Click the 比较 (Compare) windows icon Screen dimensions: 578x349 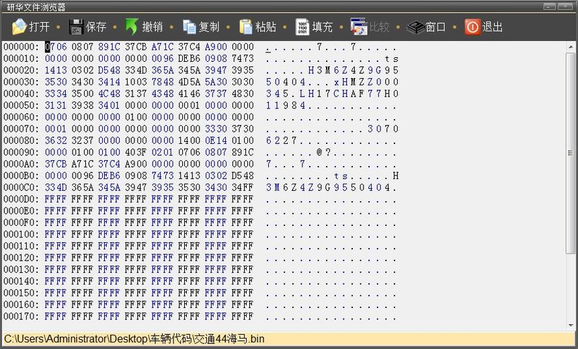pyautogui.click(x=359, y=27)
